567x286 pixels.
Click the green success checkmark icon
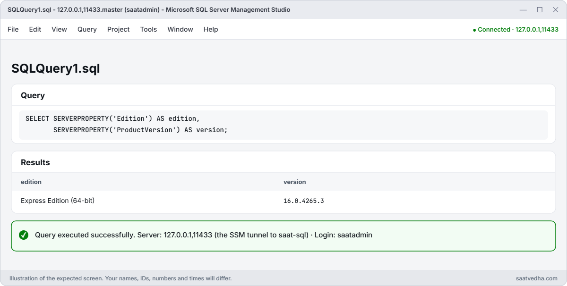(x=24, y=235)
